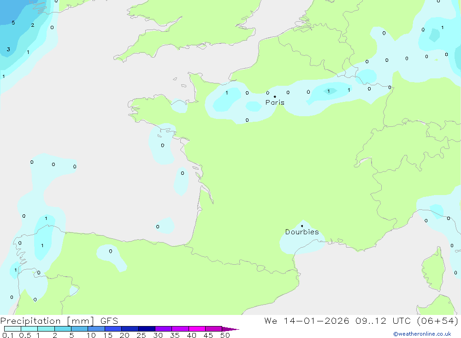Click the purple arrow at the legend's end
Image resolution: width=461 pixels, height=338 pixels.
pyautogui.click(x=230, y=329)
